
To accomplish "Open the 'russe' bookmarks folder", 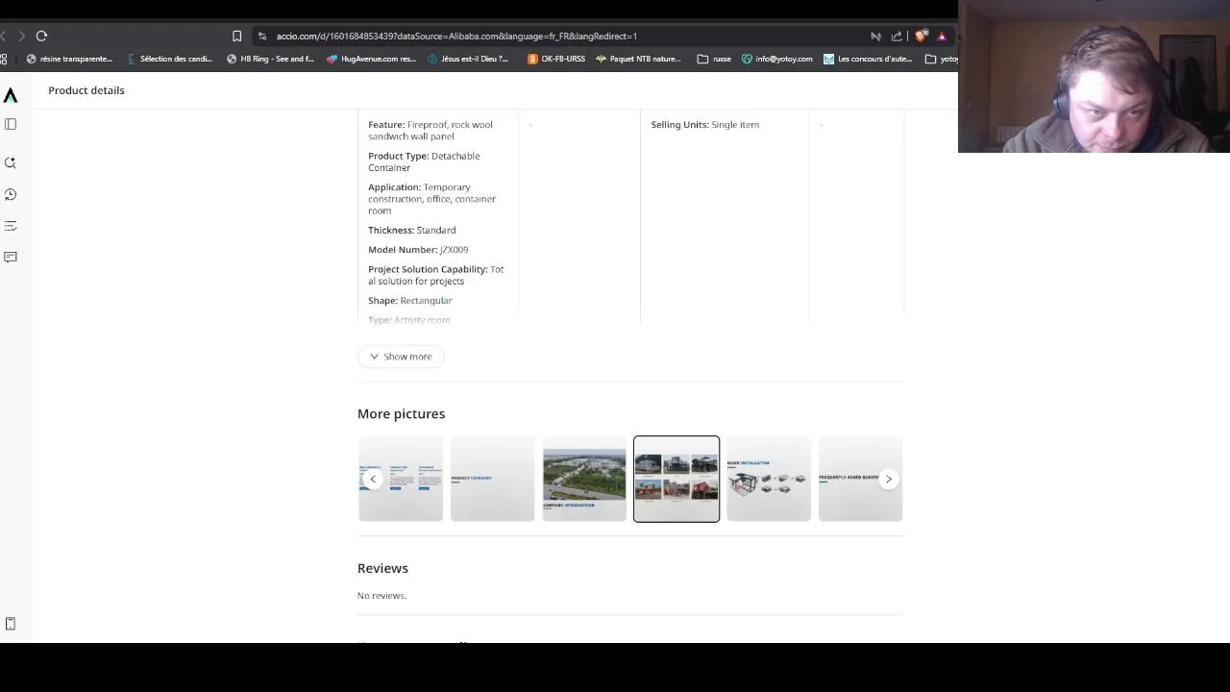I will coord(714,59).
